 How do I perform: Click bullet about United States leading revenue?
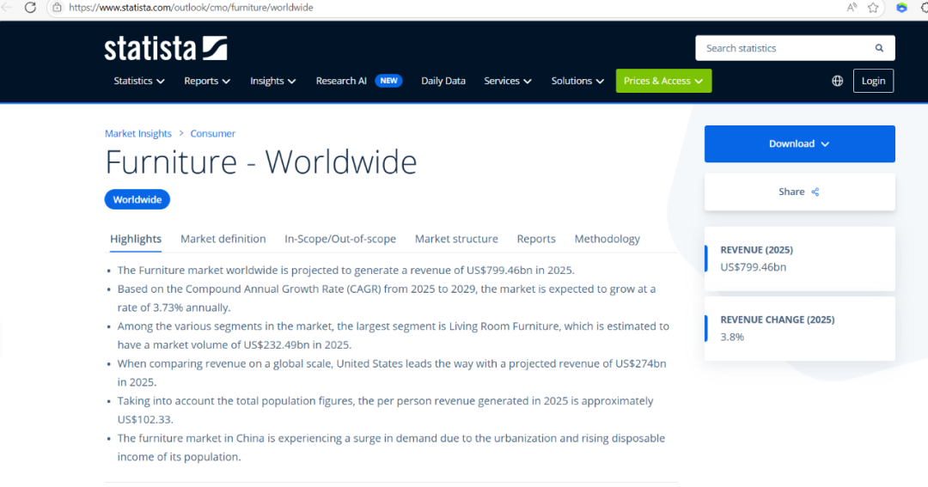tap(392, 373)
